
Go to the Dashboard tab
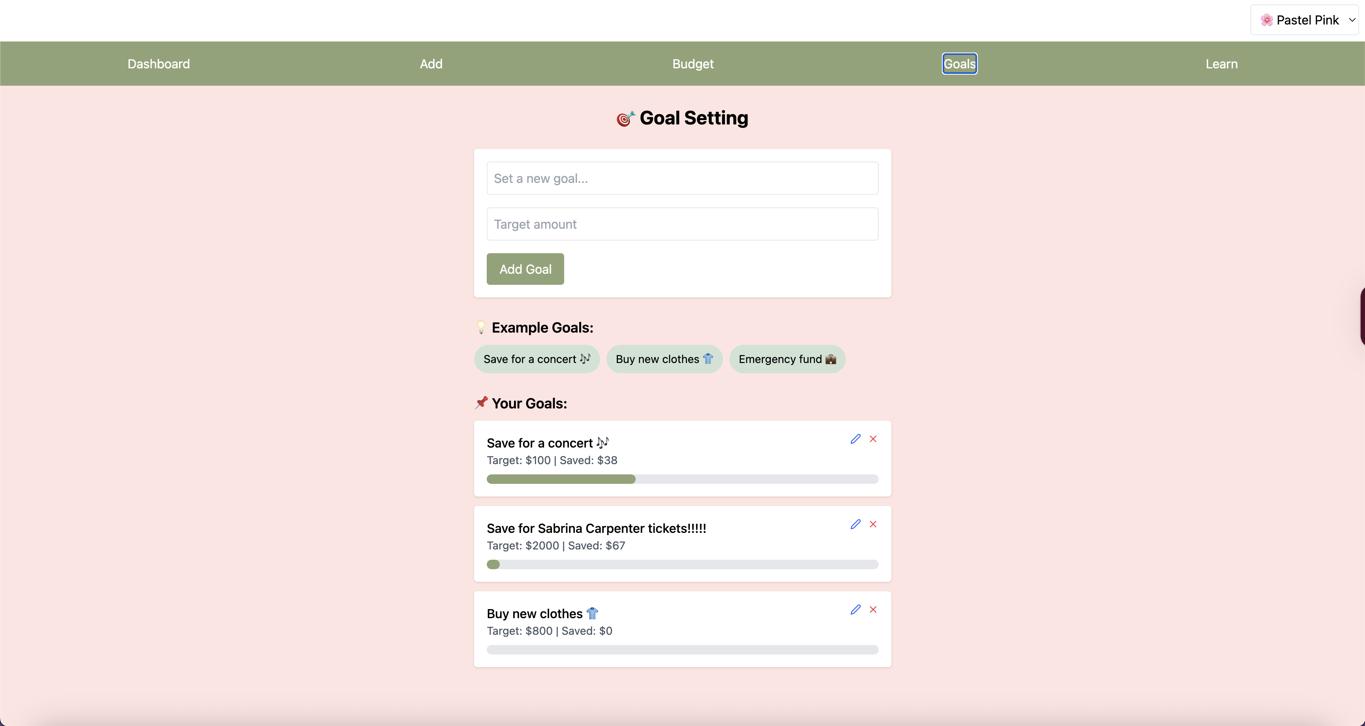pyautogui.click(x=158, y=64)
